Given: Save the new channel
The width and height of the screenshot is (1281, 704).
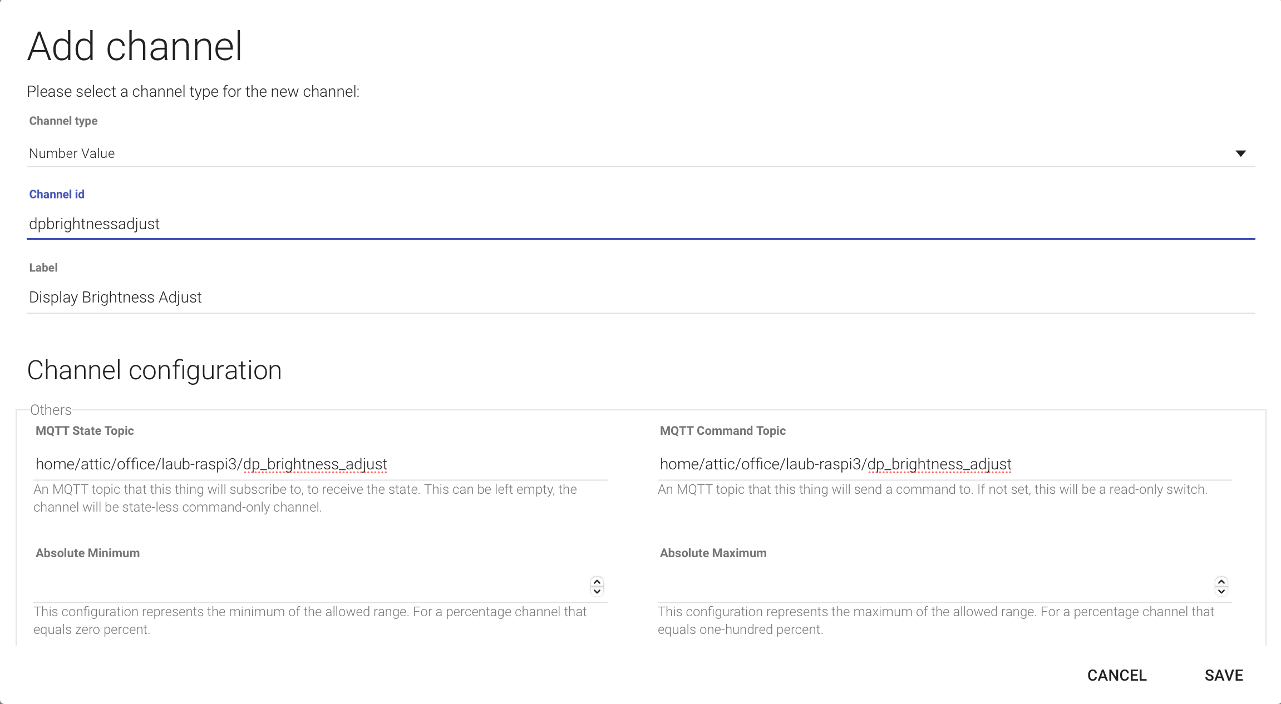Looking at the screenshot, I should (x=1224, y=675).
